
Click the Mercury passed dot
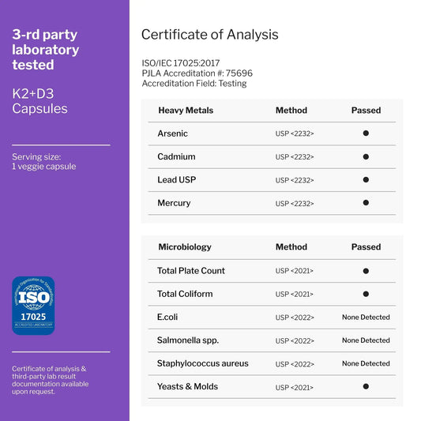[366, 203]
